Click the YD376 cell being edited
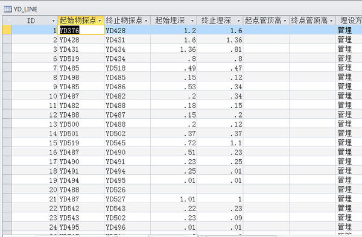362x237 pixels. (81, 30)
